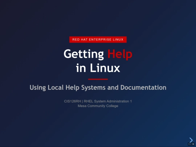This screenshot has width=196, height=147.
Task: Click the red word 'Help' in the title
Action: pyautogui.click(x=120, y=54)
